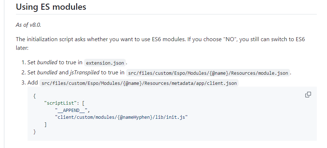Image resolution: width=327 pixels, height=148 pixels.
Task: Click the closing square bracket in the code
Action: click(45, 124)
